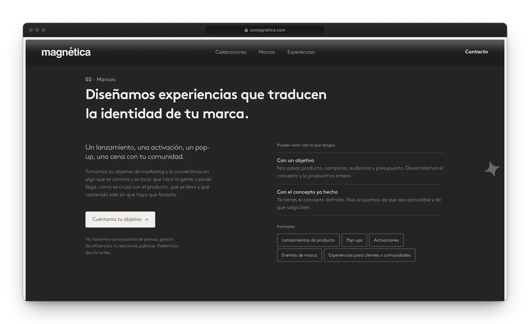Click the browser window close button
The height and width of the screenshot is (324, 530).
[x=31, y=30]
